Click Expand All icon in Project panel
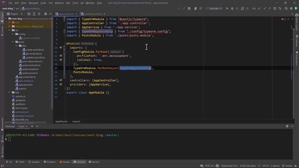Image resolution: width=299 pixels, height=168 pixels. point(34,14)
